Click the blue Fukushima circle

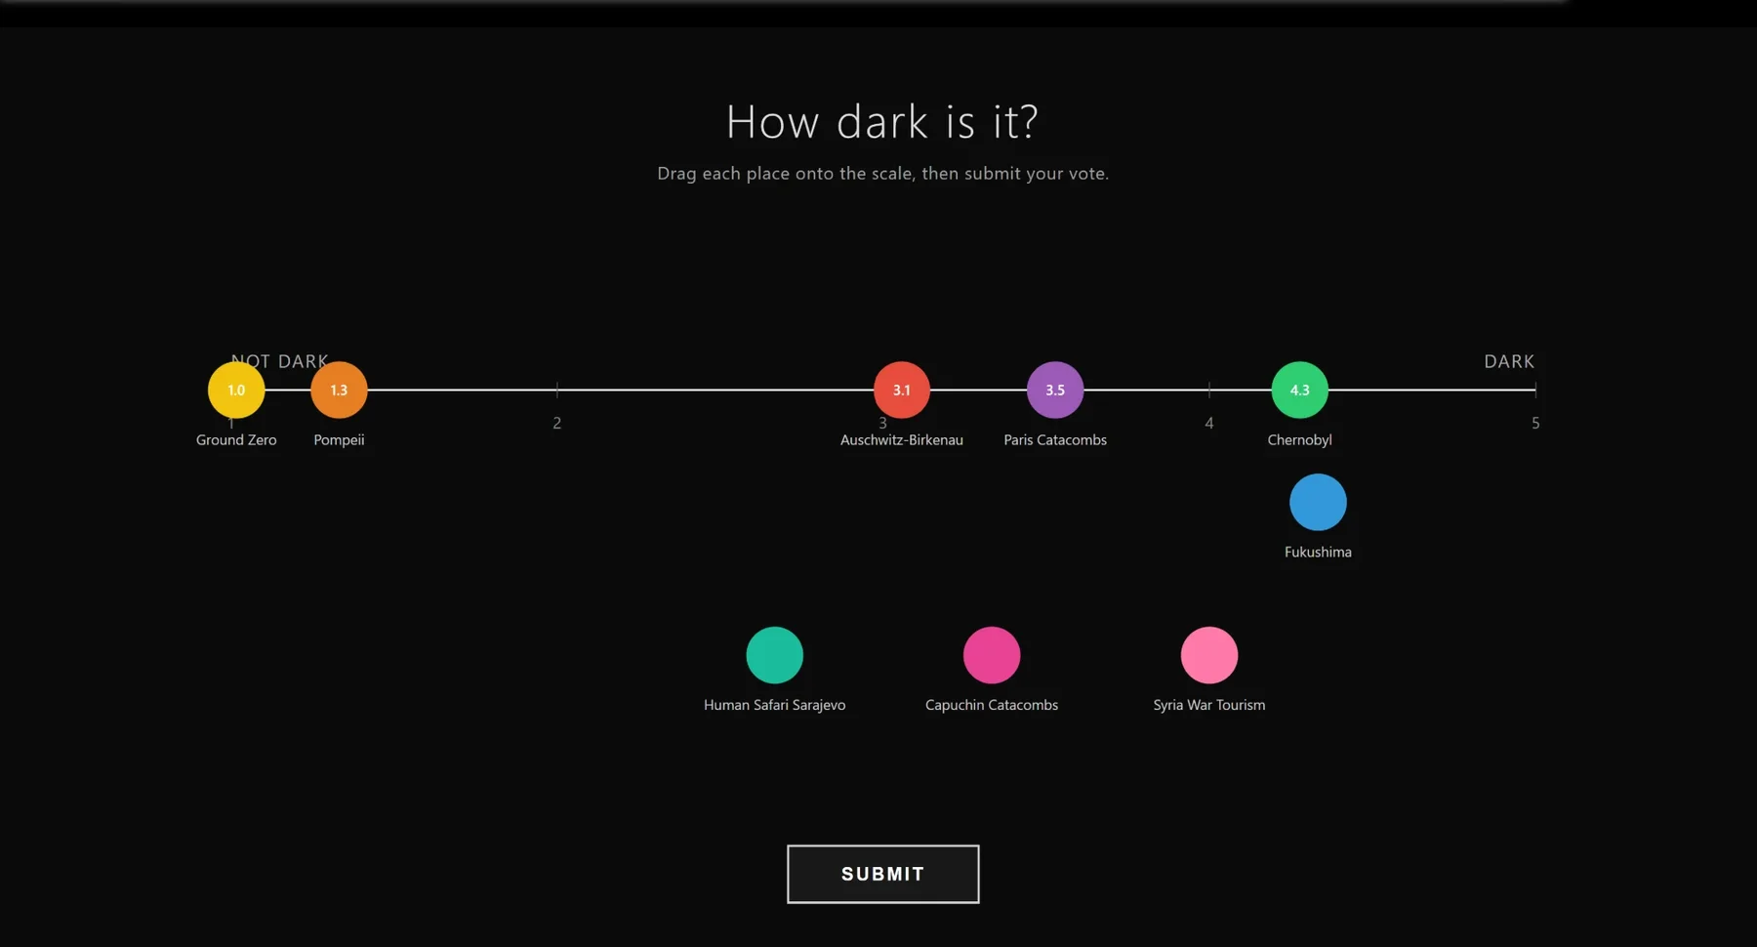tap(1318, 502)
